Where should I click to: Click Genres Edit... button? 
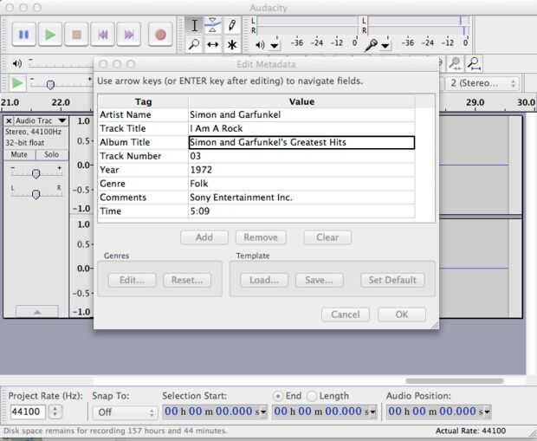tap(133, 280)
